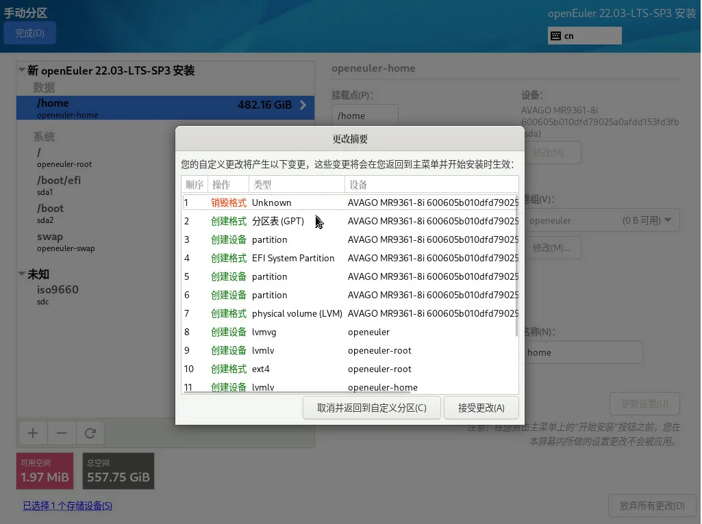
Task: Select the iso9660 sdc entry
Action: (x=95, y=295)
